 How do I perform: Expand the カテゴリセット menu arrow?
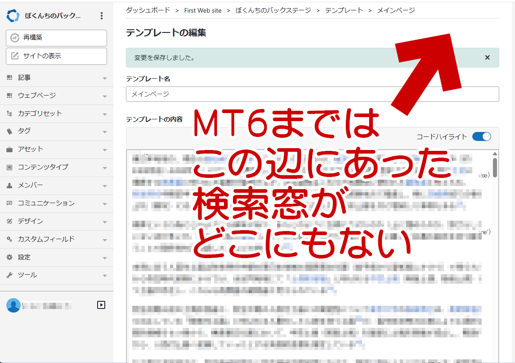[105, 114]
